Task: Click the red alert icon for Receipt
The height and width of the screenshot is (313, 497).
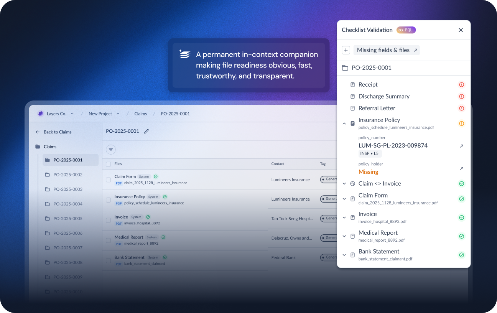Action: click(462, 85)
